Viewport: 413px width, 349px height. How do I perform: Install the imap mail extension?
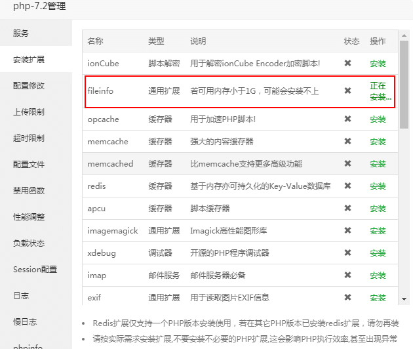click(x=378, y=276)
